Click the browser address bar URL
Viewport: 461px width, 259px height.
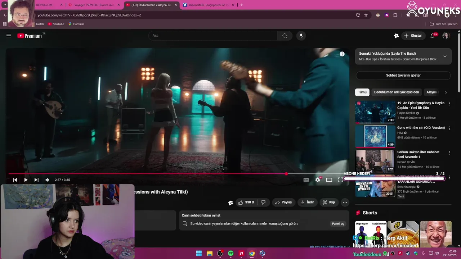tap(89, 15)
